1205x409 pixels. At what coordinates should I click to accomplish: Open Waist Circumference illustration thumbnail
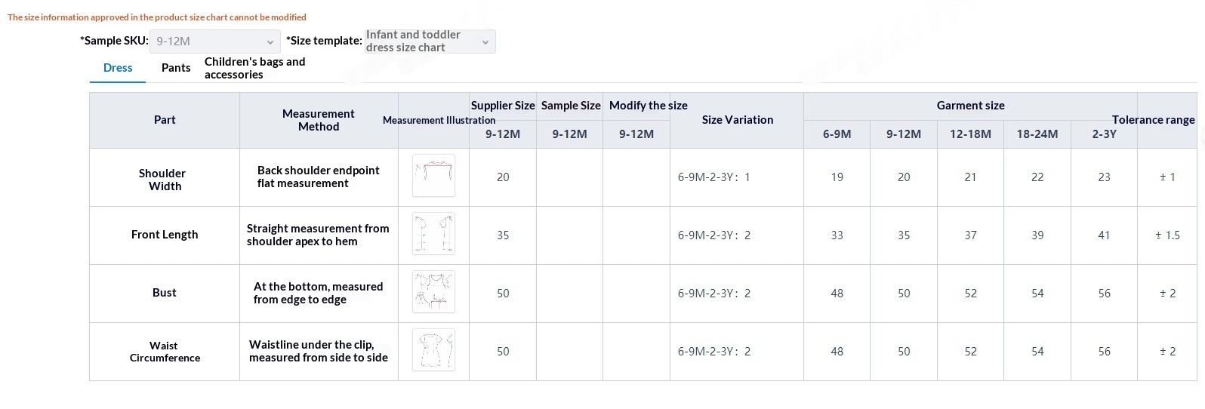(x=433, y=350)
